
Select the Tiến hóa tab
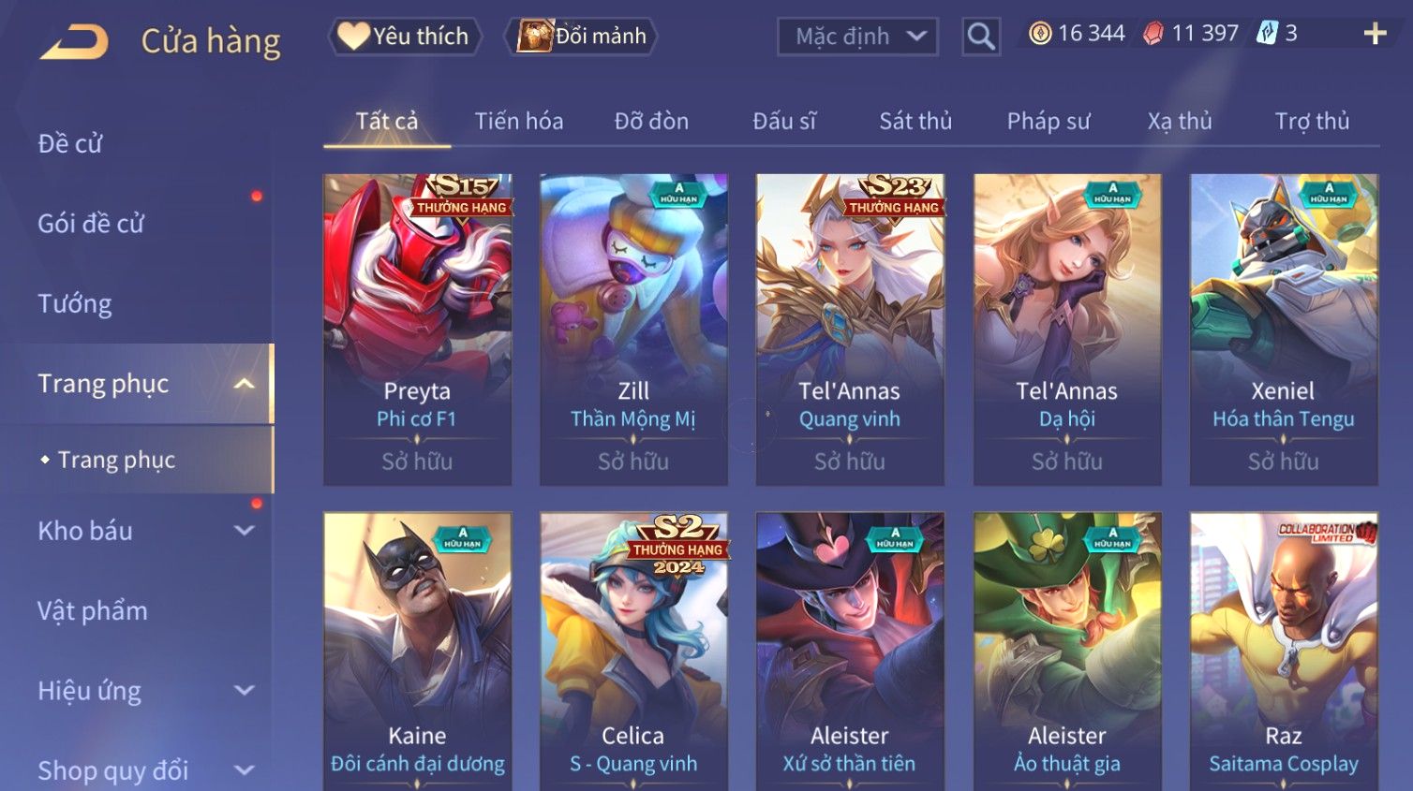[519, 121]
